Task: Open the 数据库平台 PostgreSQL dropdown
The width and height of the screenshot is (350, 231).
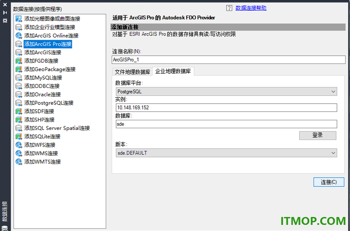Action: (226, 91)
